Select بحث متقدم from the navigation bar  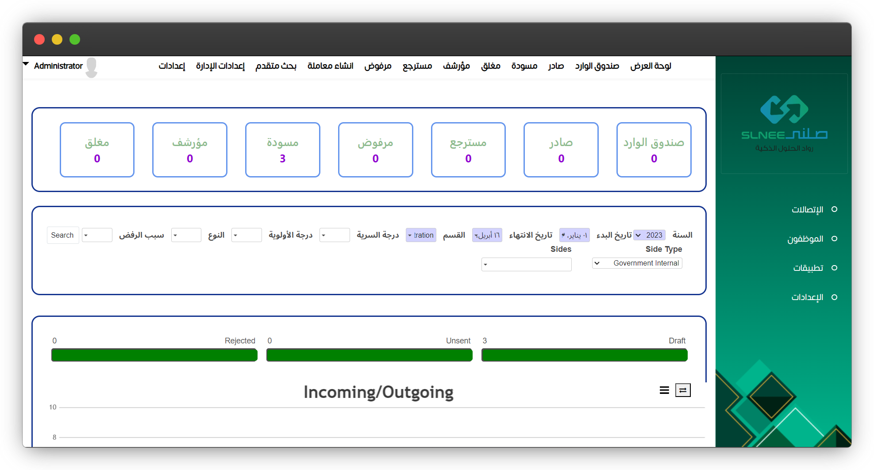(276, 66)
